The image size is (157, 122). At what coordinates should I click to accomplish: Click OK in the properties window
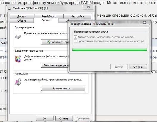click(45, 118)
